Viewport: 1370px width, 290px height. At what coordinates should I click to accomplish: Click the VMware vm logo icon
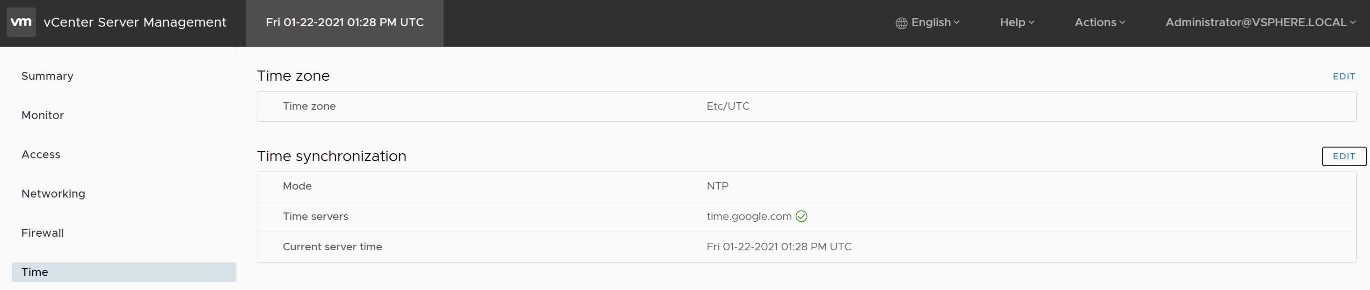tap(21, 22)
